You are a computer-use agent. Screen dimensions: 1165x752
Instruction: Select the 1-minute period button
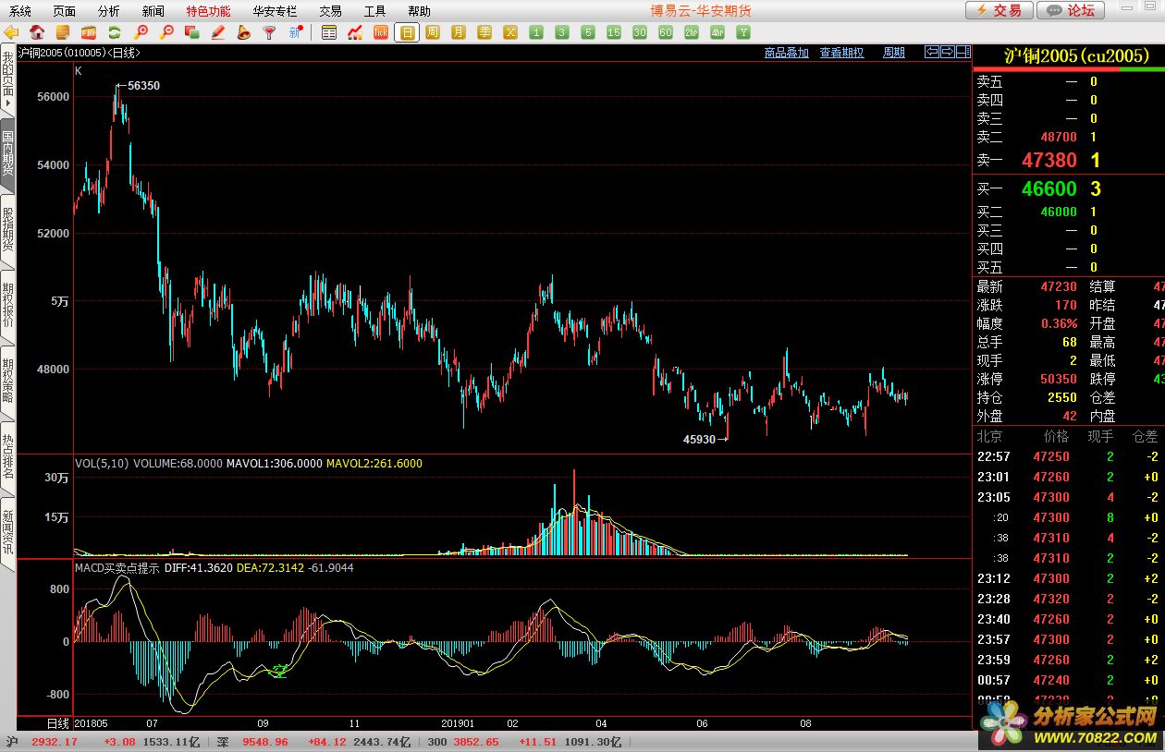point(536,33)
